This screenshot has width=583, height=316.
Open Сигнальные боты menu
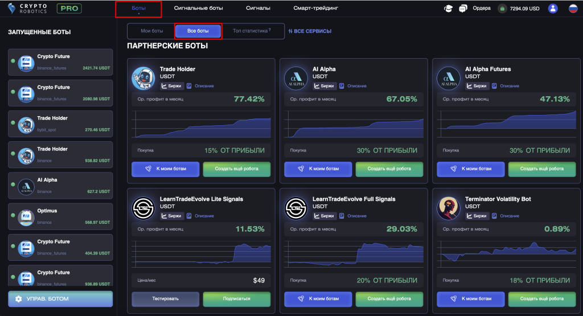[199, 8]
